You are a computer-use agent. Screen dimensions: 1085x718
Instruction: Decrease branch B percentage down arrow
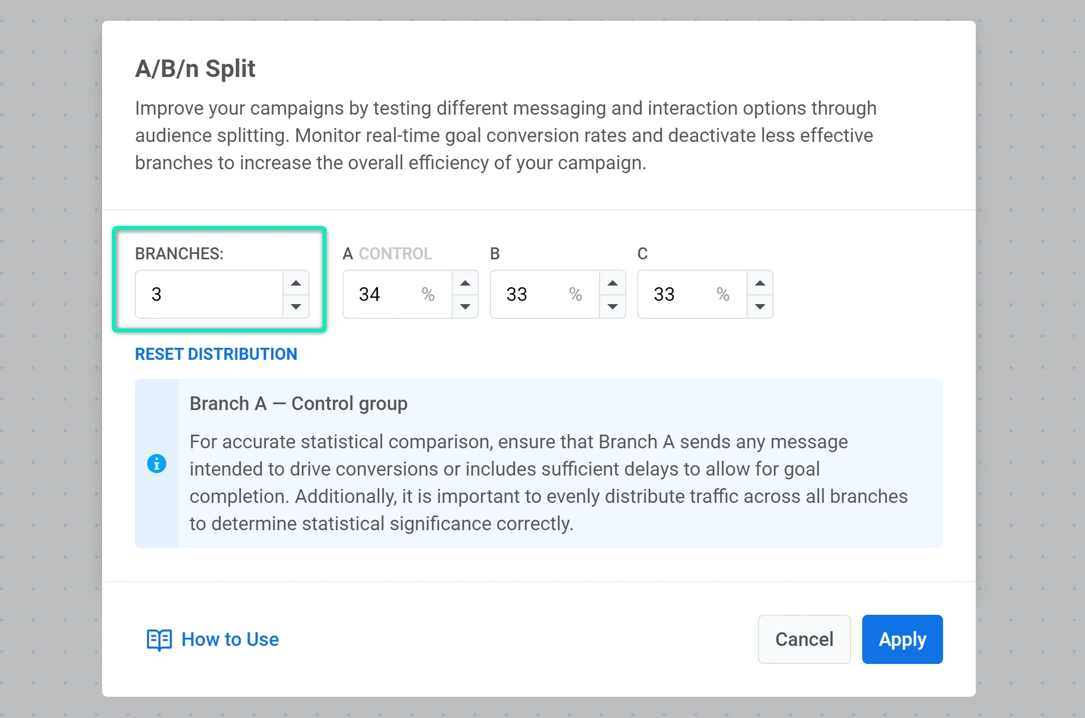(x=613, y=306)
